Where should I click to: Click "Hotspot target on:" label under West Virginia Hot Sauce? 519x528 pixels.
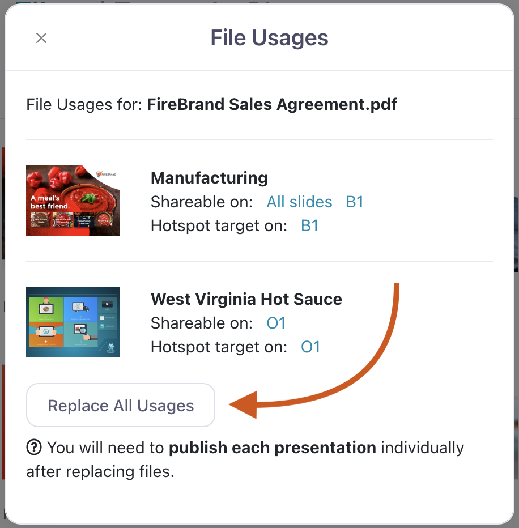(x=219, y=347)
